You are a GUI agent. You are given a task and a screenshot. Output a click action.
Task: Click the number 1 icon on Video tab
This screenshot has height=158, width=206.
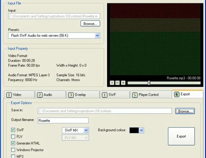9,95
